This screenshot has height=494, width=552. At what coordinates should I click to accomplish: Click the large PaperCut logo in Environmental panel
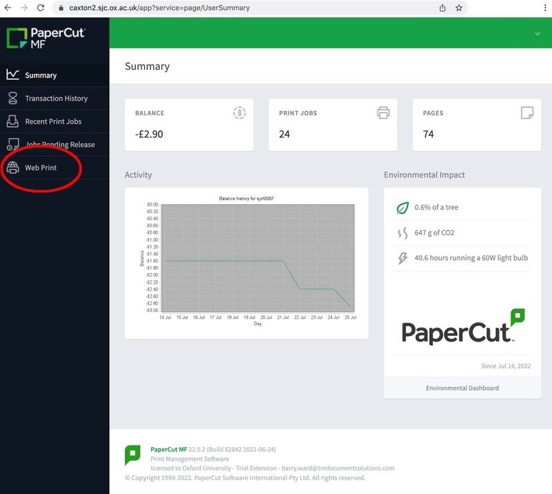pos(463,328)
